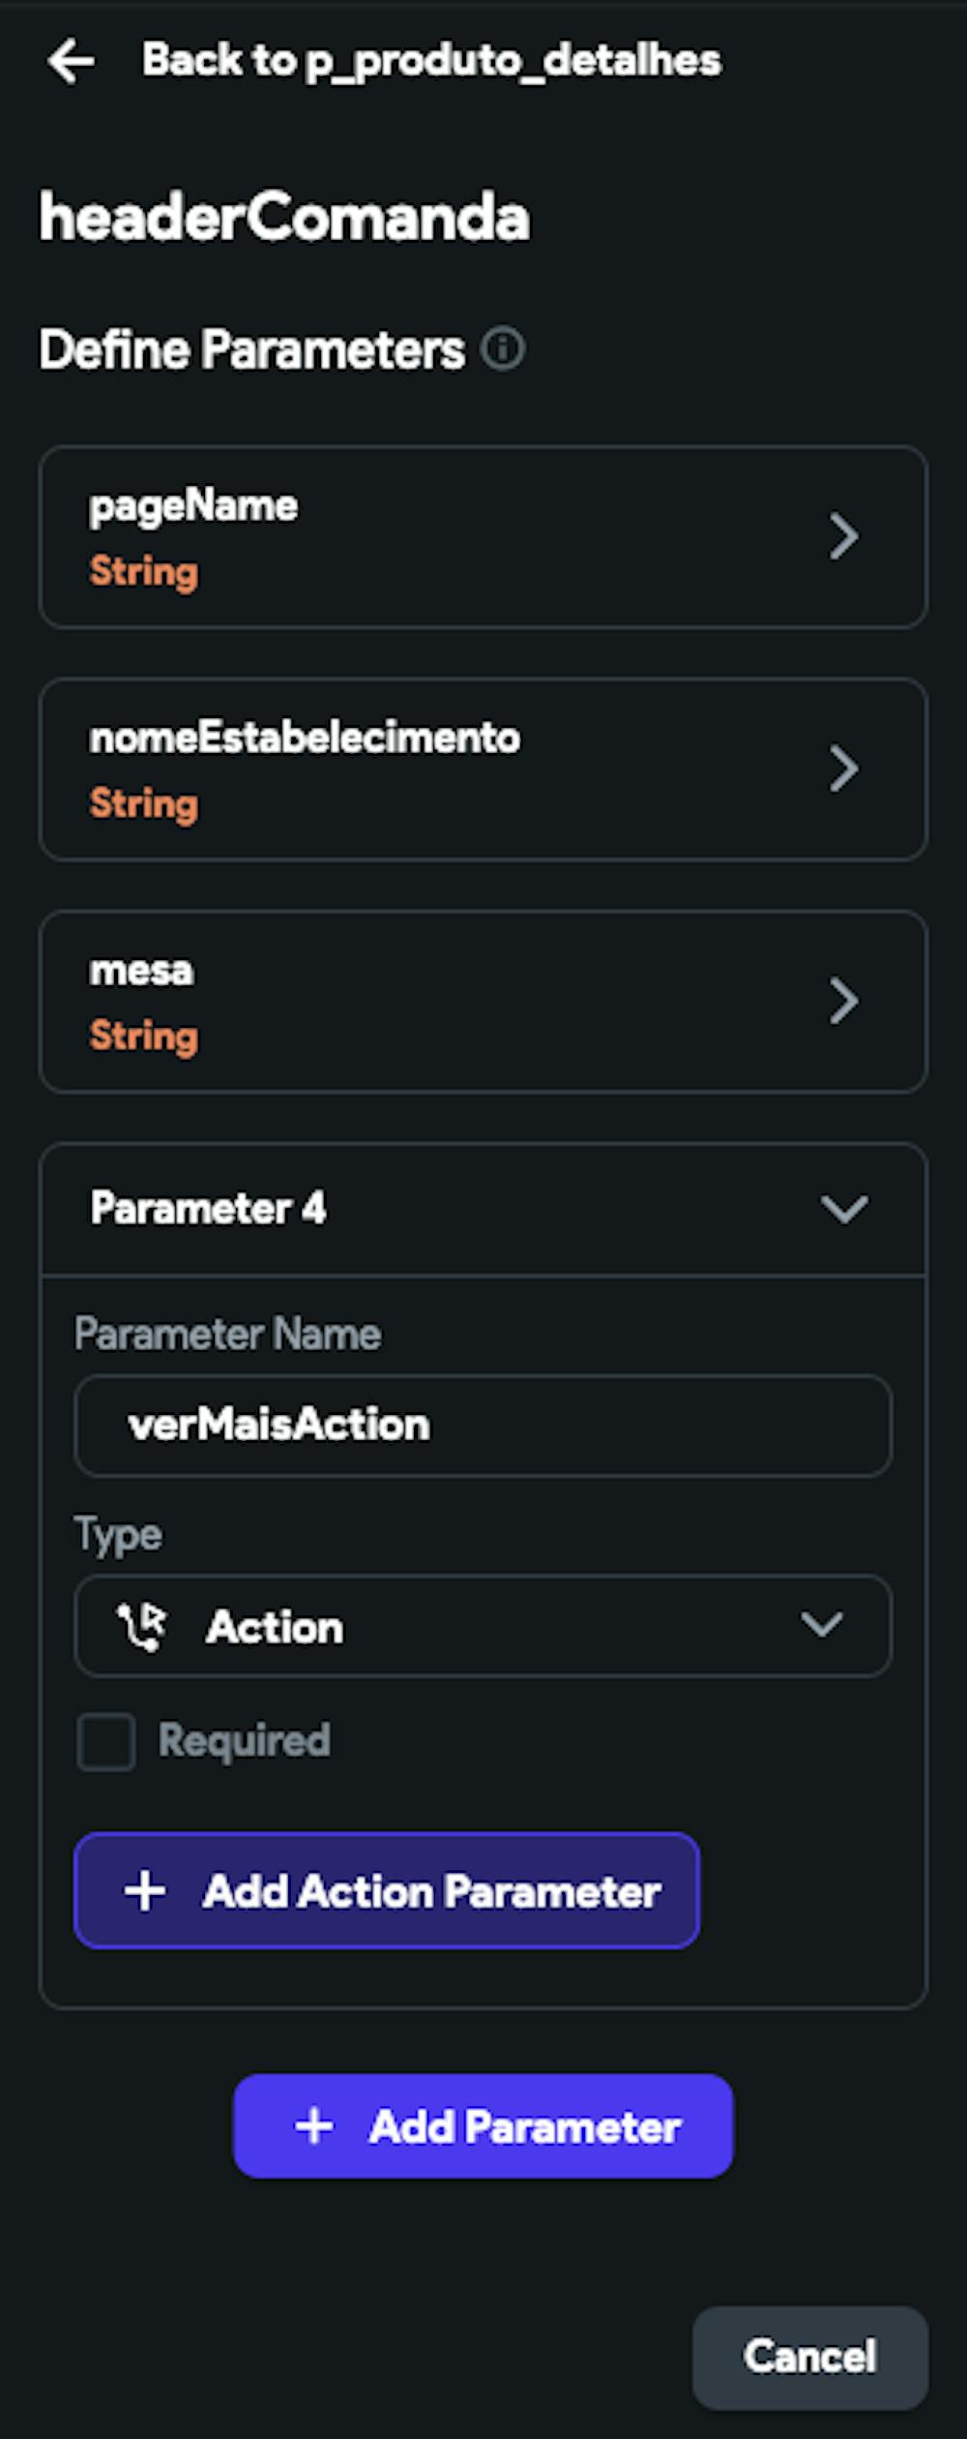
Task: Click the Action type branching icon
Action: 142,1627
